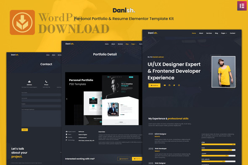Click the SASS skill progress bar
This screenshot has height=165, width=248.
[219, 150]
